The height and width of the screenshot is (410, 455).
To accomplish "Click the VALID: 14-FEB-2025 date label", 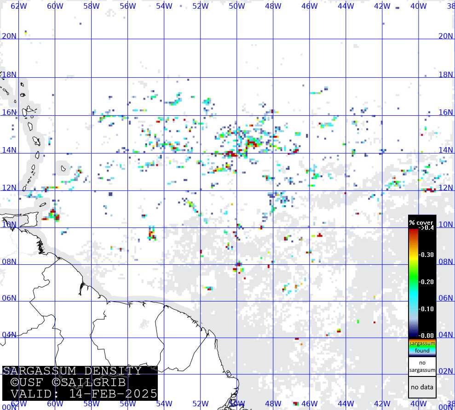I will pos(84,394).
